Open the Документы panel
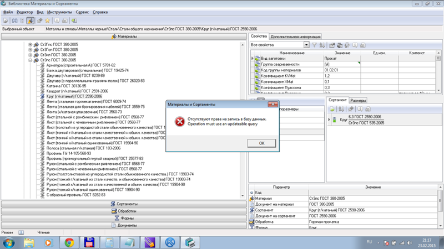This screenshot has height=249, width=444. [x=124, y=225]
